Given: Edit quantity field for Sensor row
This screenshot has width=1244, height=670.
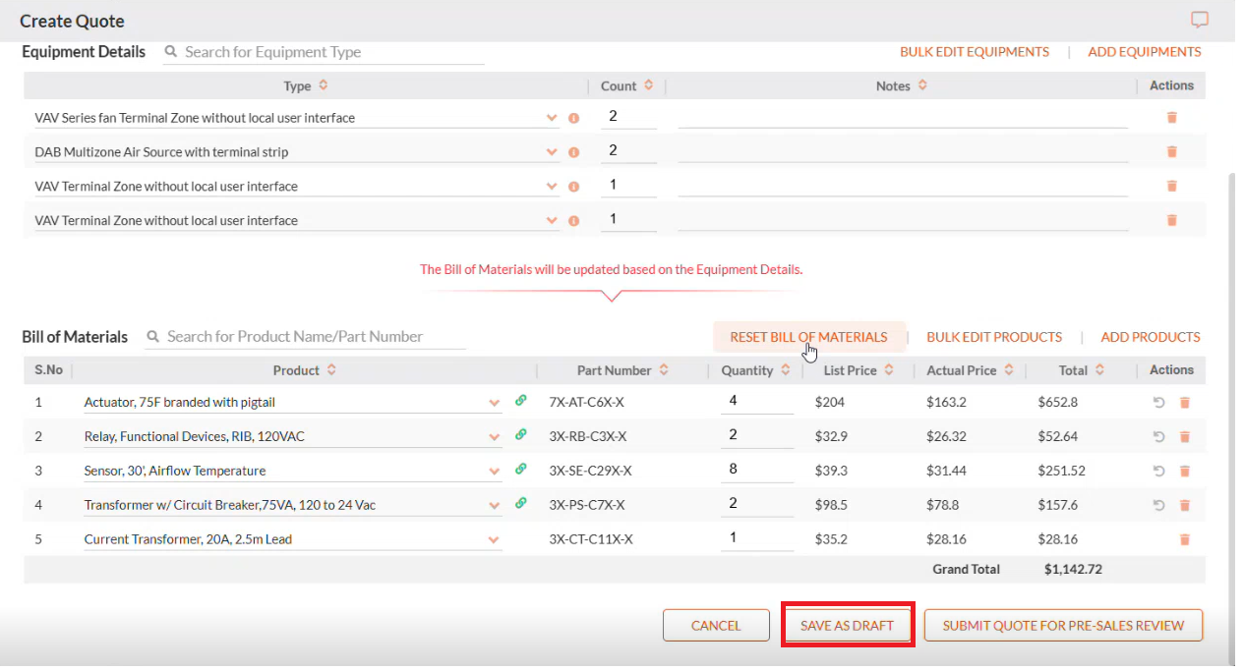Looking at the screenshot, I should (x=757, y=471).
